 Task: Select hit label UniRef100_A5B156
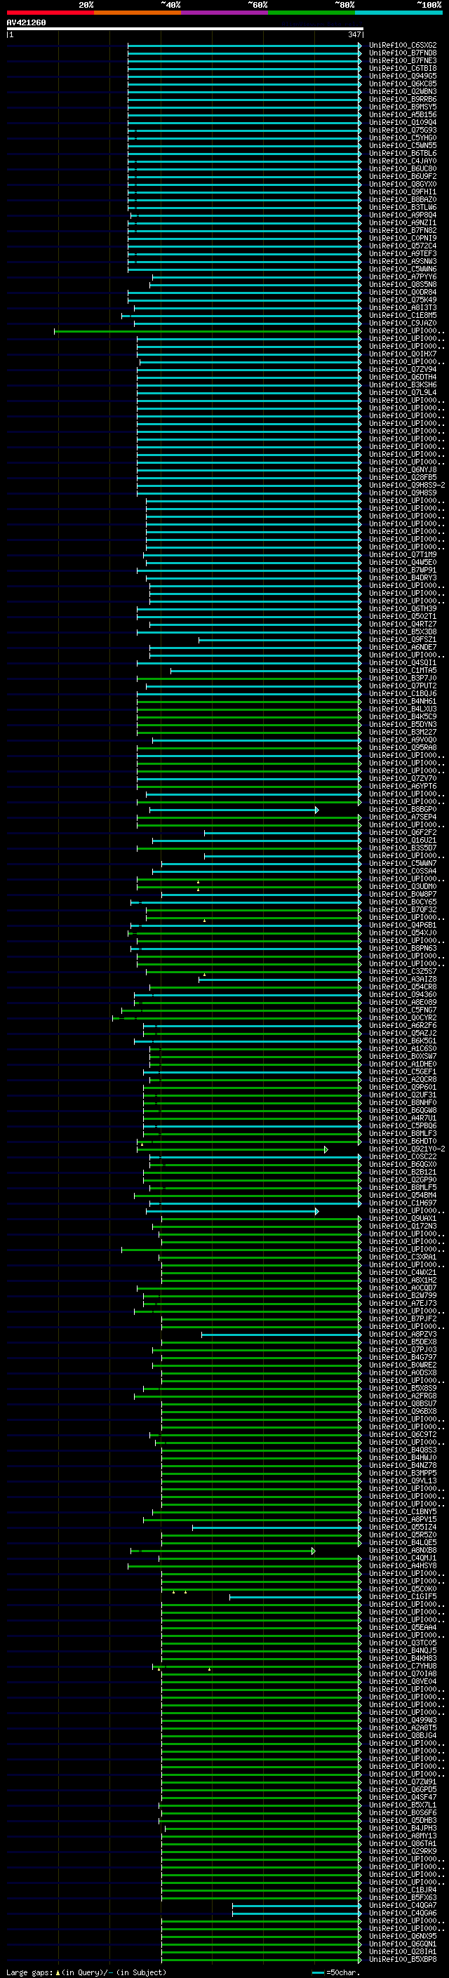(x=402, y=114)
